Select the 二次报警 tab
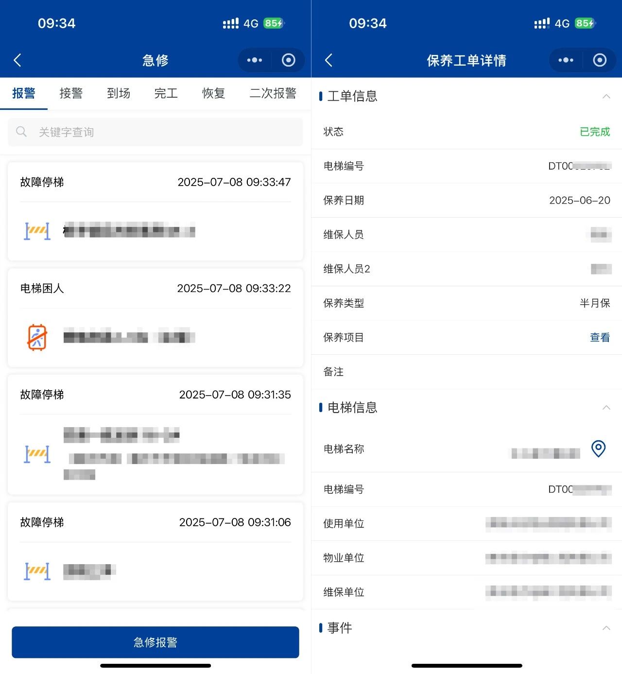The height and width of the screenshot is (674, 622). click(x=273, y=93)
